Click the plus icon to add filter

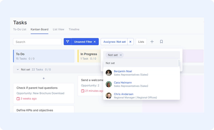152,42
